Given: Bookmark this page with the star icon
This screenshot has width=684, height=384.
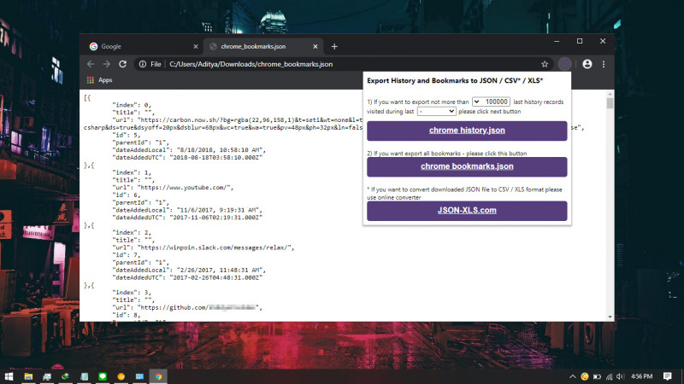Looking at the screenshot, I should (545, 64).
